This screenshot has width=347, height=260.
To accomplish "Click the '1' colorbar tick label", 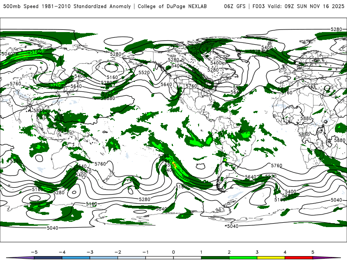I will click(x=201, y=252).
